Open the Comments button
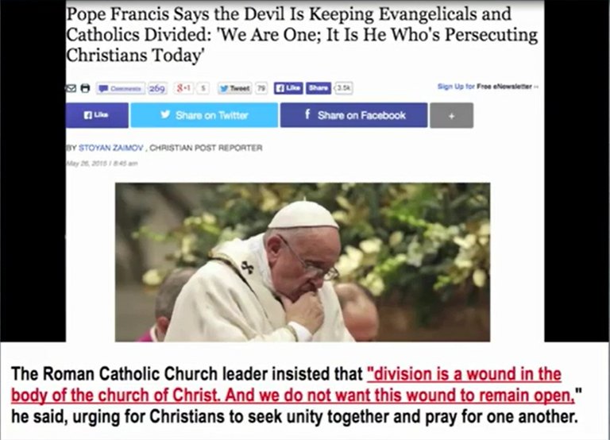 (x=121, y=89)
